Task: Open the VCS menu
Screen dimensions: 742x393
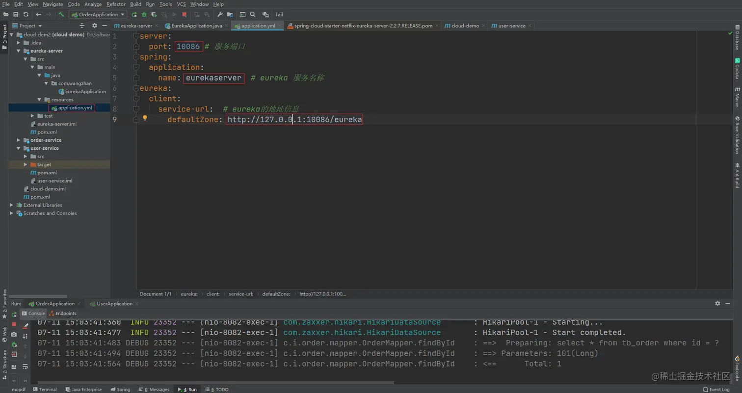Action: [x=181, y=4]
